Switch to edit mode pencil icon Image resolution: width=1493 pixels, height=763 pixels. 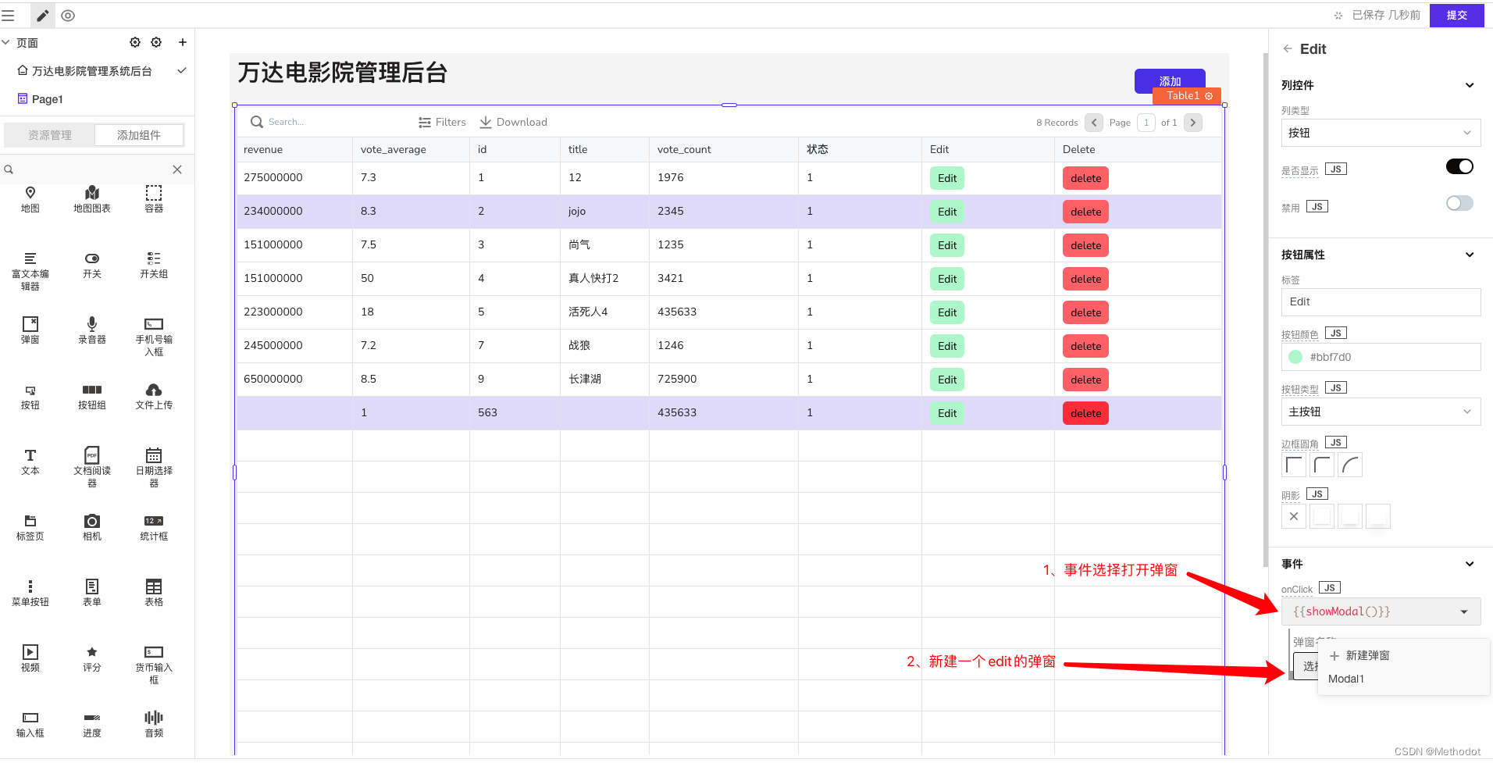(43, 16)
